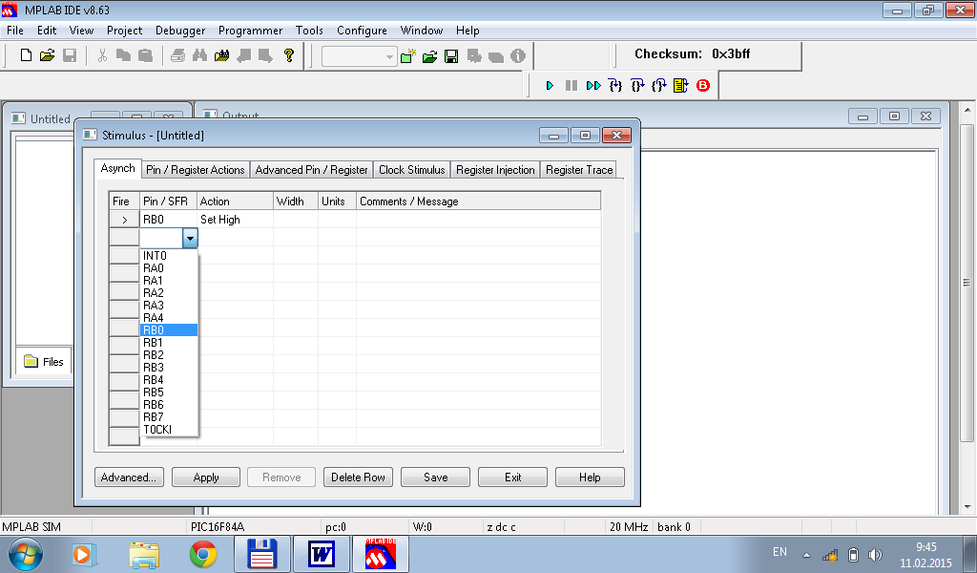Screen dimensions: 977x573
Task: Click the Open Project green folder icon
Action: [x=430, y=56]
